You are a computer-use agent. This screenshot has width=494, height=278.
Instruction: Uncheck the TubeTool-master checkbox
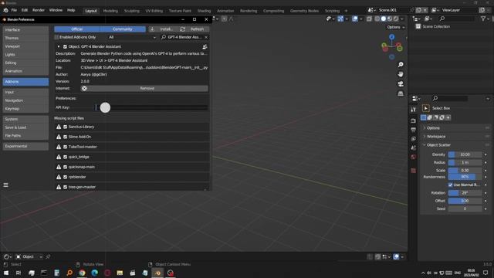coord(65,147)
